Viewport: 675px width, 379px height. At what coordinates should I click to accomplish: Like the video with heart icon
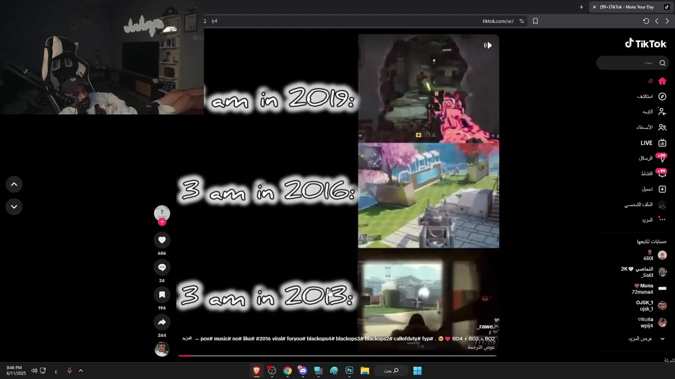pyautogui.click(x=162, y=240)
